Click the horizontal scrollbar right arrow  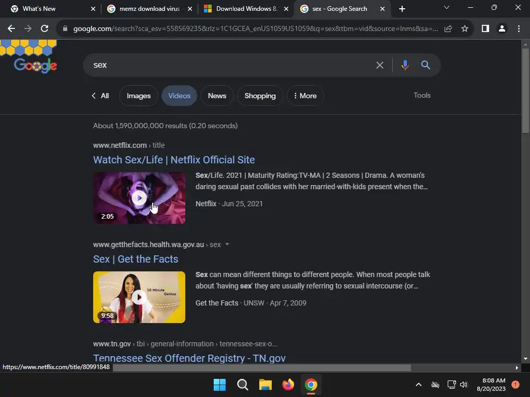pos(517,368)
